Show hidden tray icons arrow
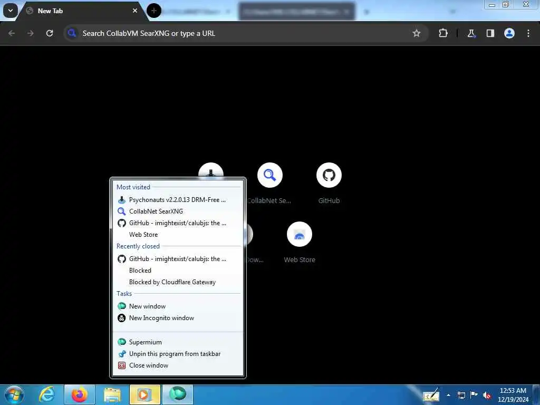 [448, 395]
